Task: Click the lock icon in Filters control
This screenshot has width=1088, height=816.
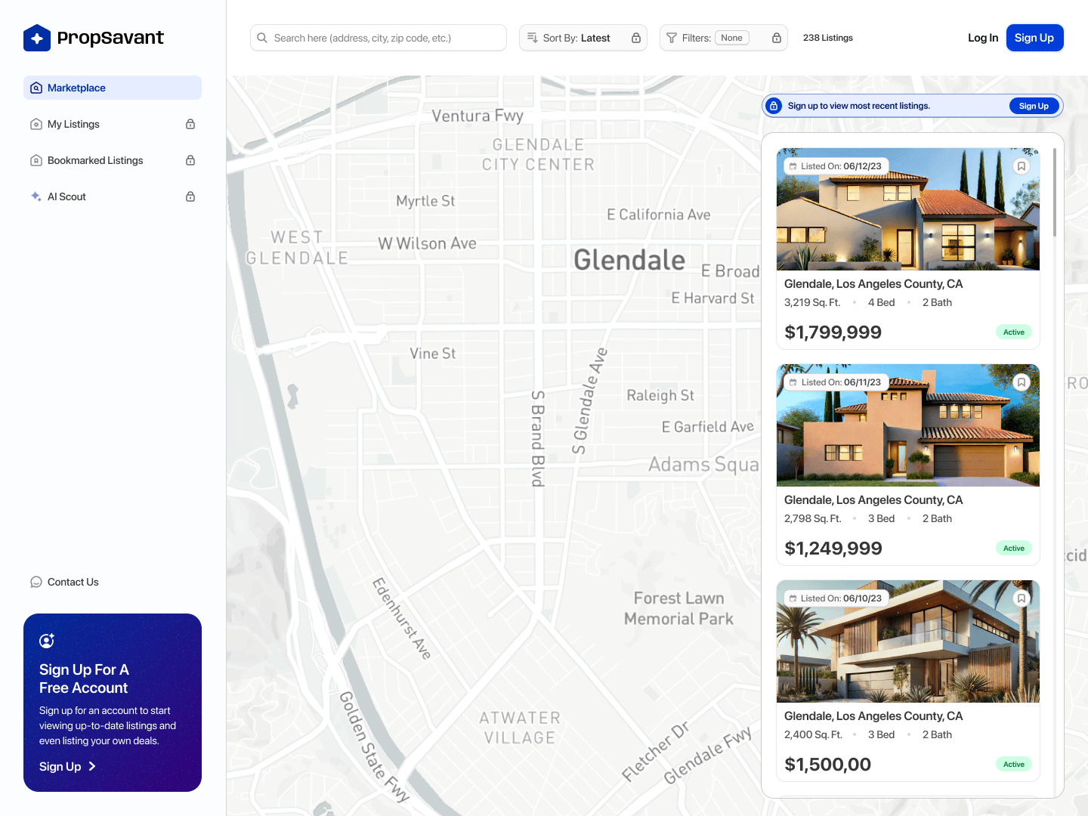Action: [777, 38]
